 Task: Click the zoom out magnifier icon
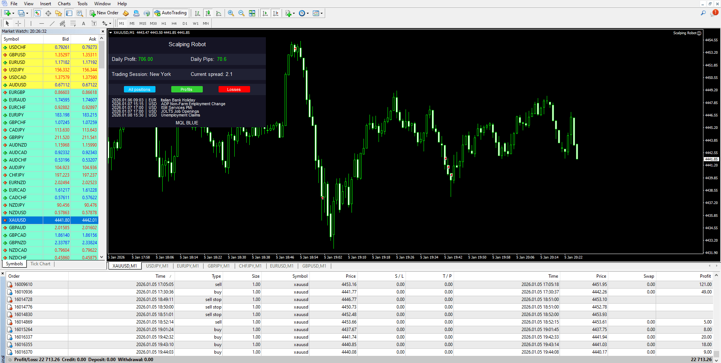(x=241, y=13)
